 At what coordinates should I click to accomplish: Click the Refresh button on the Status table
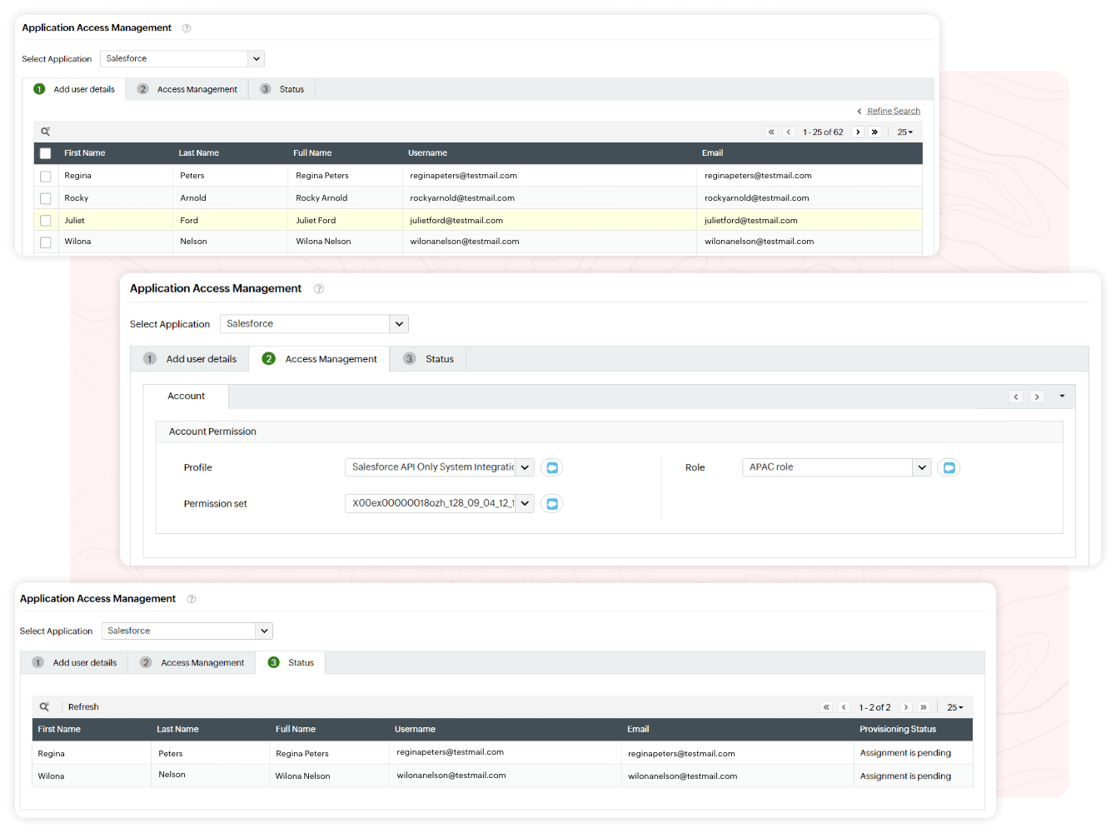click(x=83, y=706)
